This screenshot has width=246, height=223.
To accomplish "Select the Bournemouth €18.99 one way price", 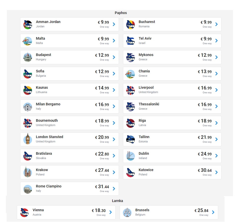I will [102, 122].
